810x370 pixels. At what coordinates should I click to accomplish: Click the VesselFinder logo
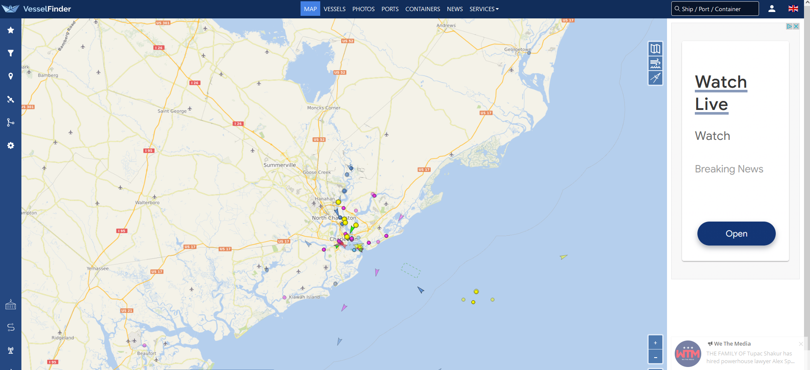36,9
